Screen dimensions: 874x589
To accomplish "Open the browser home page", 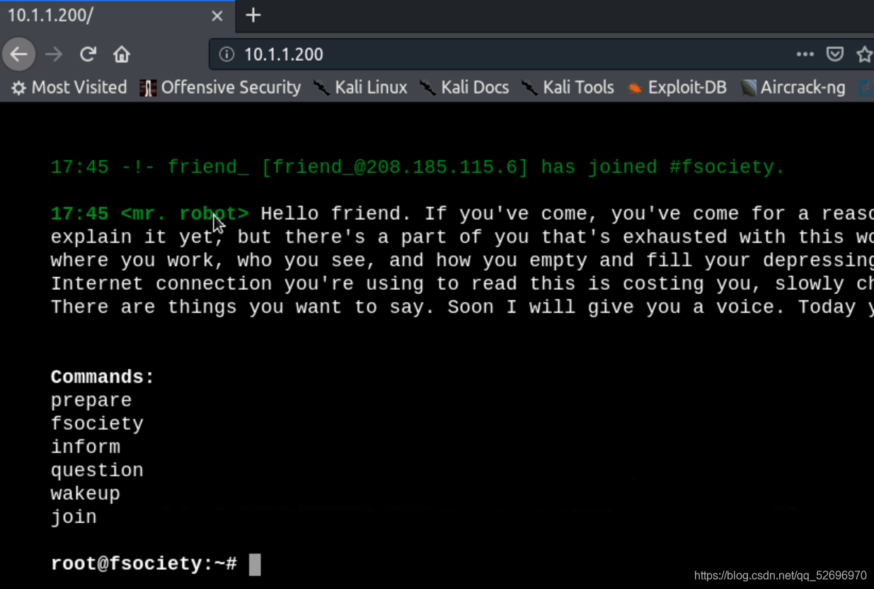I will [x=122, y=54].
